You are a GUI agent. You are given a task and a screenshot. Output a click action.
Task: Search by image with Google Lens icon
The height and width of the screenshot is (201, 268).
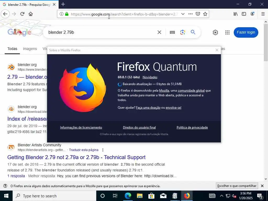(x=182, y=32)
